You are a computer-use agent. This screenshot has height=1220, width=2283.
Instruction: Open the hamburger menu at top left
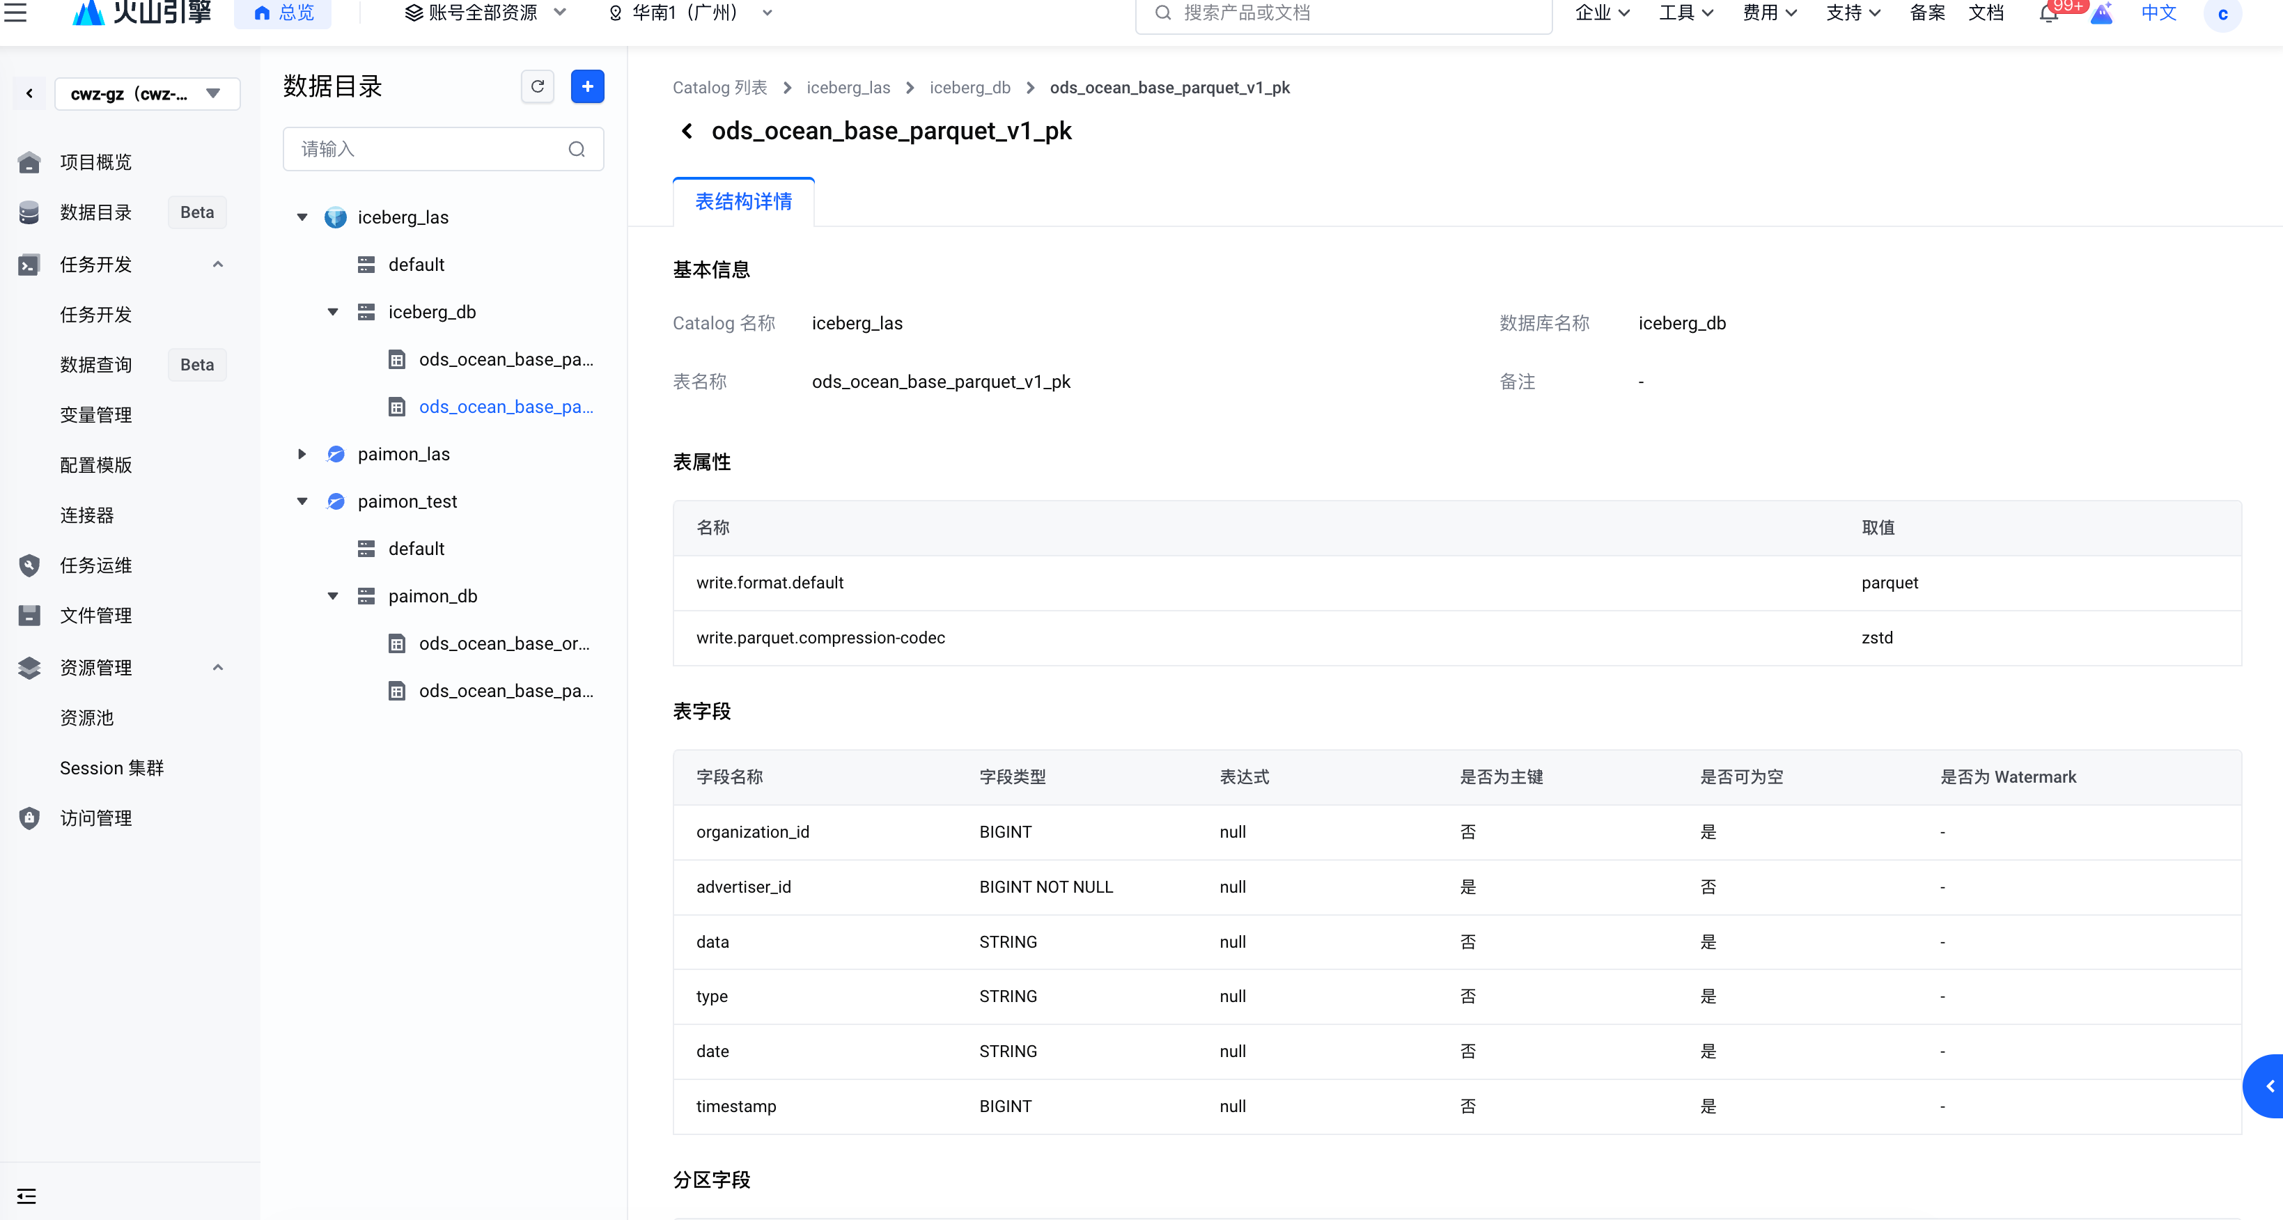(16, 13)
